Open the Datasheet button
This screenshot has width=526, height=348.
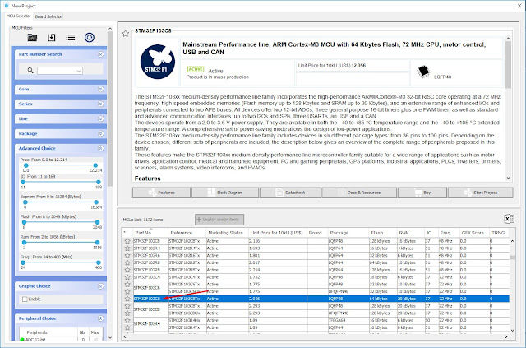tap(290, 193)
